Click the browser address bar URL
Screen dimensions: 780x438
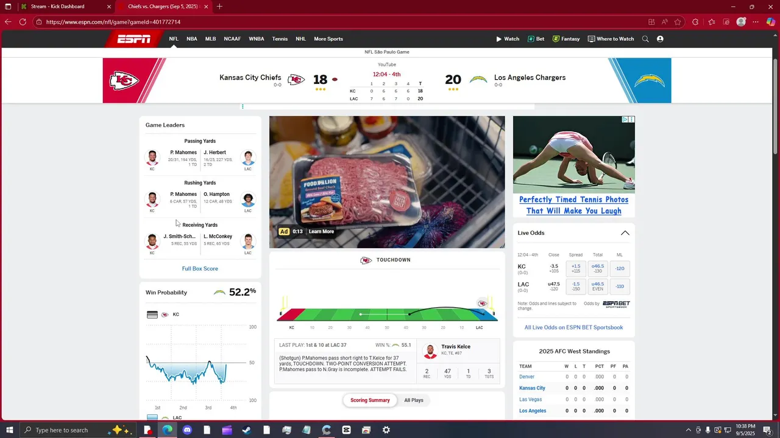(x=113, y=22)
